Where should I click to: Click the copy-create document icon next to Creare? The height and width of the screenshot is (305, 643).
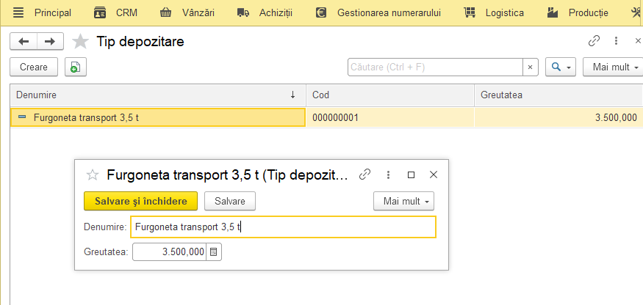(x=76, y=67)
